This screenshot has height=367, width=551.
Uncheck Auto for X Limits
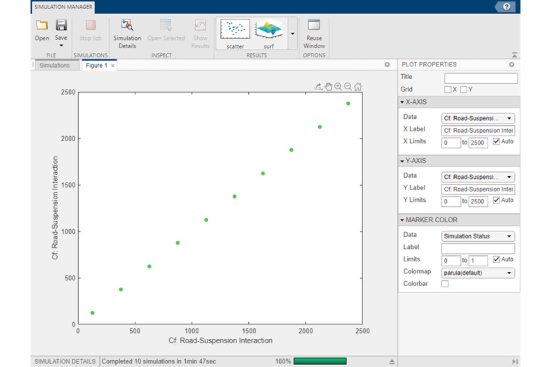[496, 141]
